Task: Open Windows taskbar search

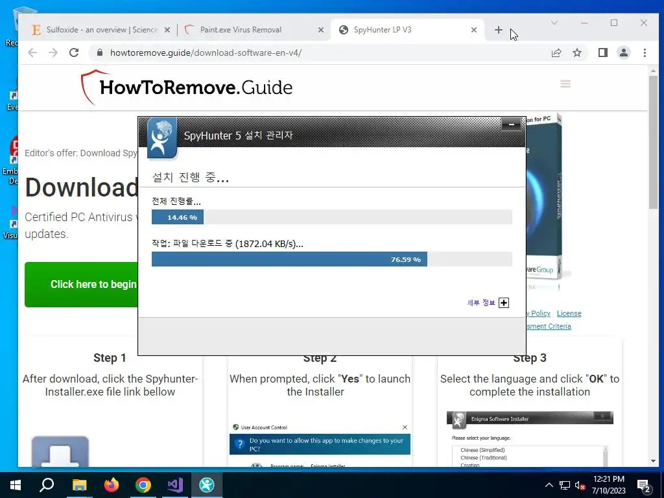Action: pyautogui.click(x=47, y=485)
